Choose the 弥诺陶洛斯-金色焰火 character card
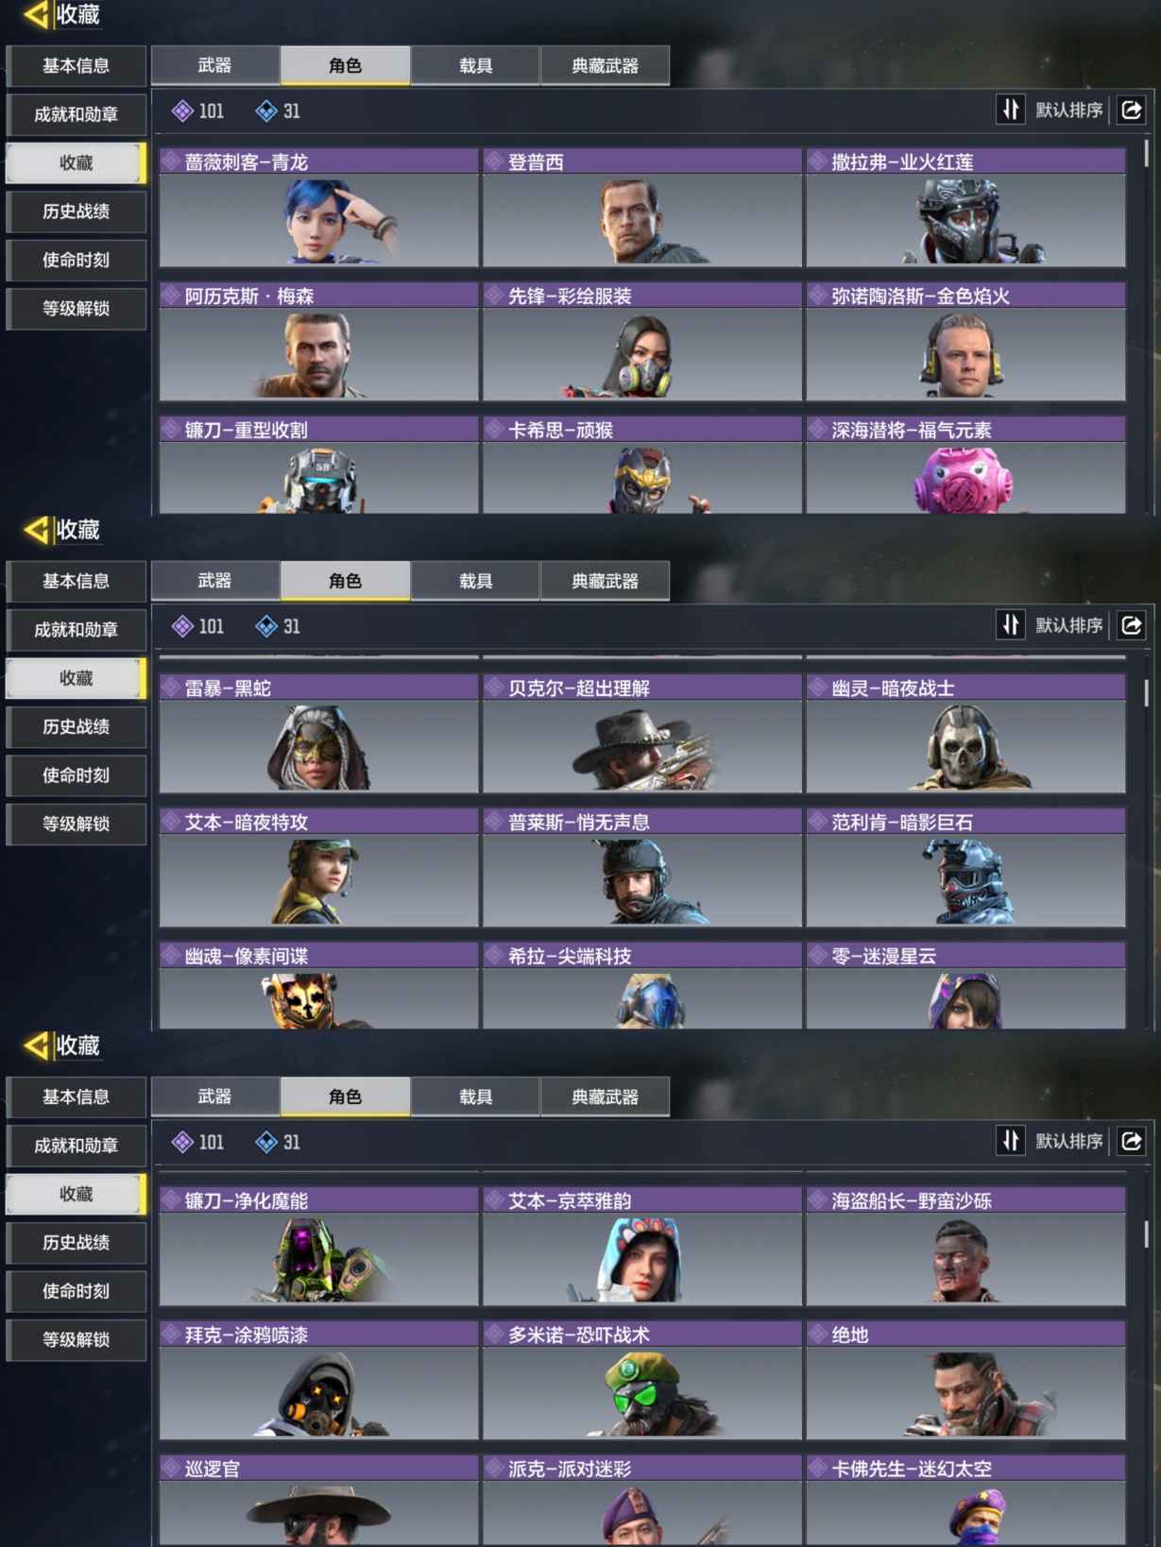The width and height of the screenshot is (1161, 1547). point(965,342)
